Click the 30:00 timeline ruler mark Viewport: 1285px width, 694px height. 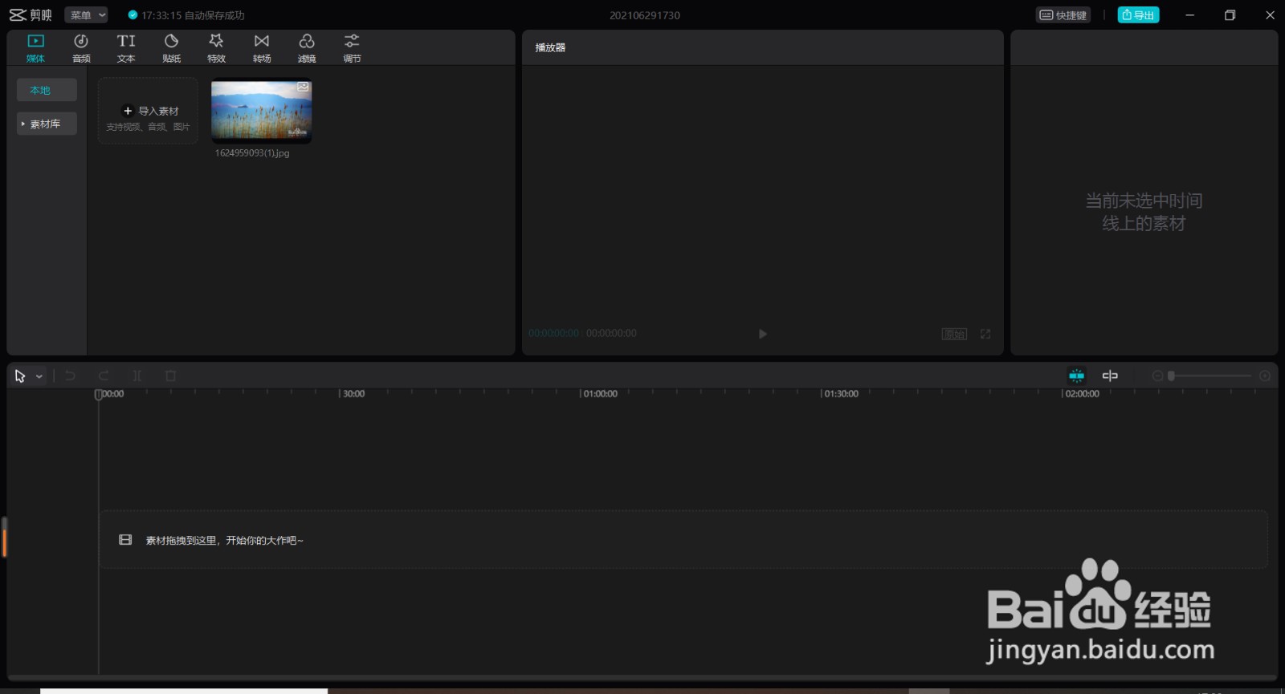coord(353,394)
